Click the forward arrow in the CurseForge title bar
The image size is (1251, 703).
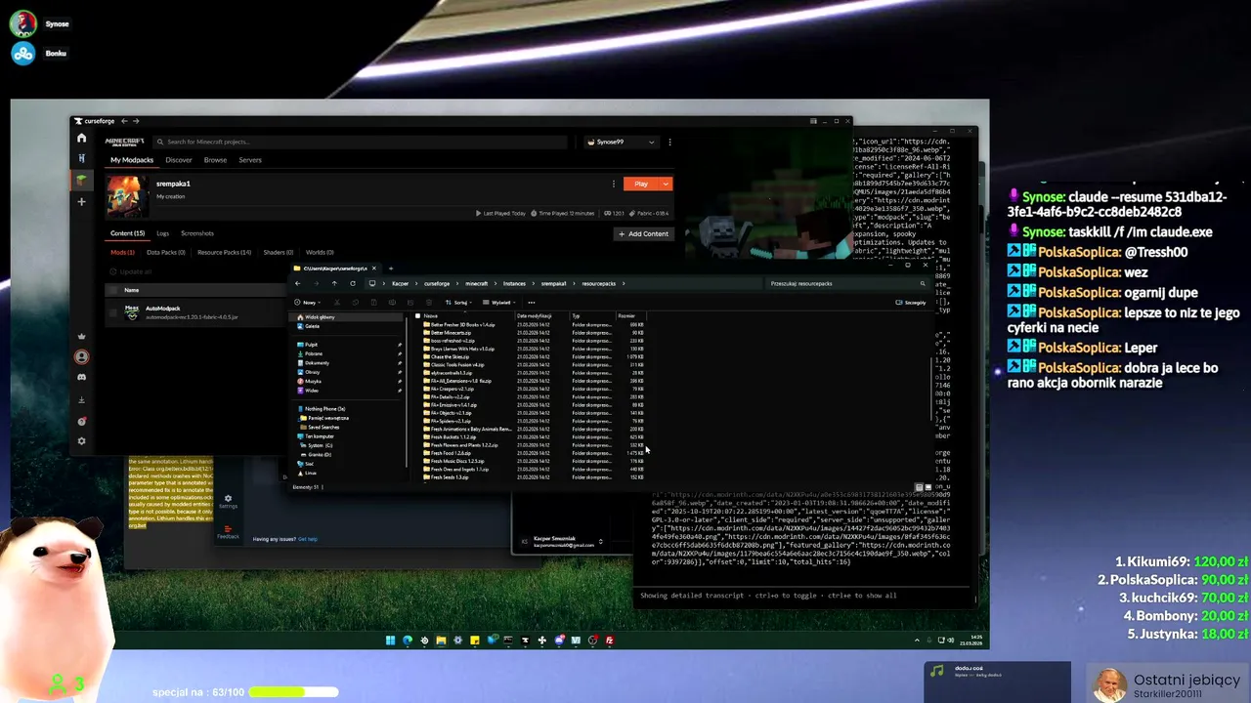click(136, 121)
